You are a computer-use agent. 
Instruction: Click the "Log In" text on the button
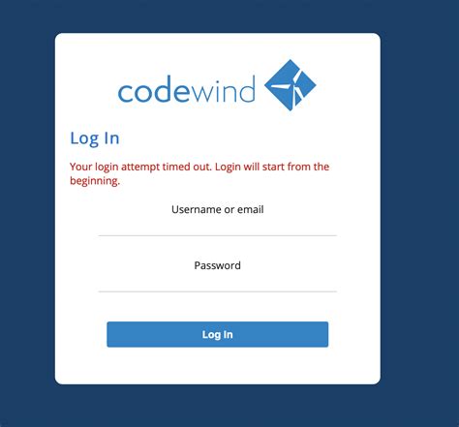(218, 335)
